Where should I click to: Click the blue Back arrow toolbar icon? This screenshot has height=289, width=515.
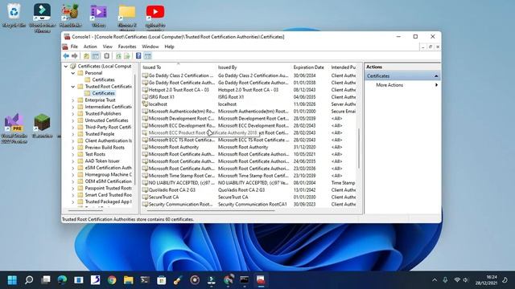[66, 56]
